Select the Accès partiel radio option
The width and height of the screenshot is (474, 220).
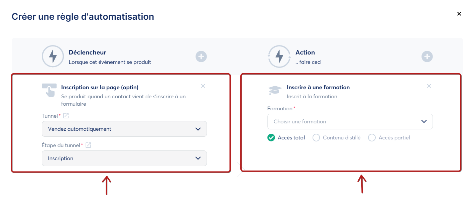pos(372,137)
